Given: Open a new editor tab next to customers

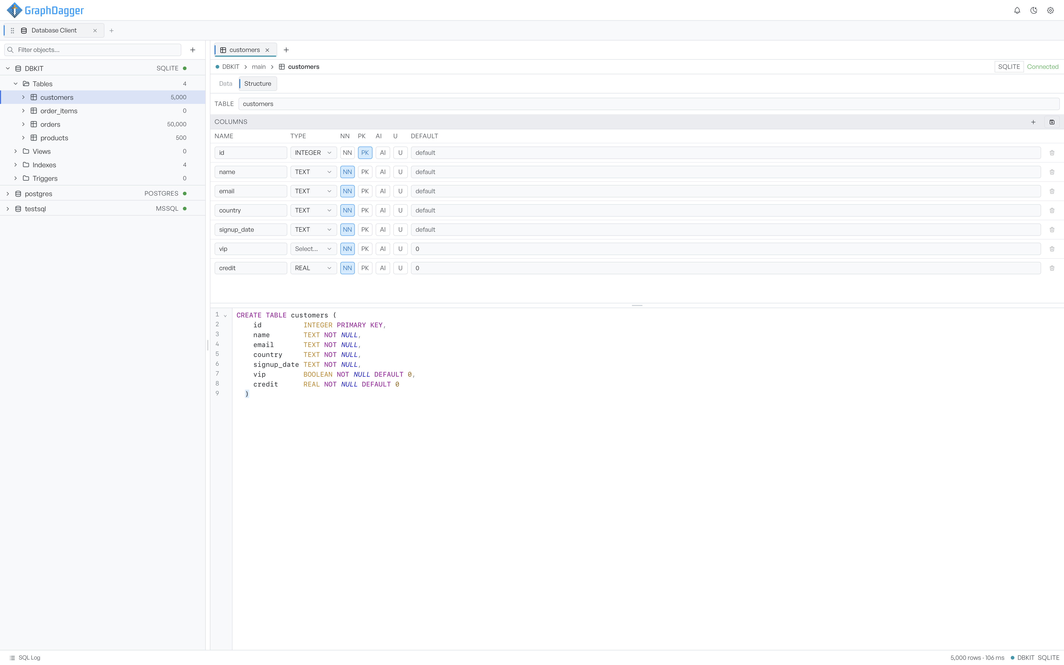Looking at the screenshot, I should [x=286, y=50].
